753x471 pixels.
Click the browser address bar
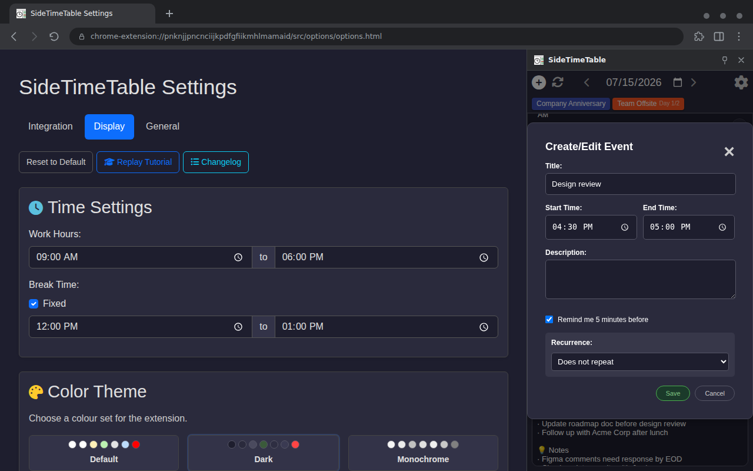point(376,37)
